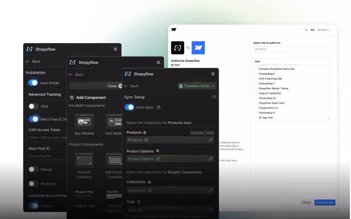The height and width of the screenshot is (219, 351).
Task: Click Shopyflow logo in Installation panel
Action: click(x=30, y=49)
